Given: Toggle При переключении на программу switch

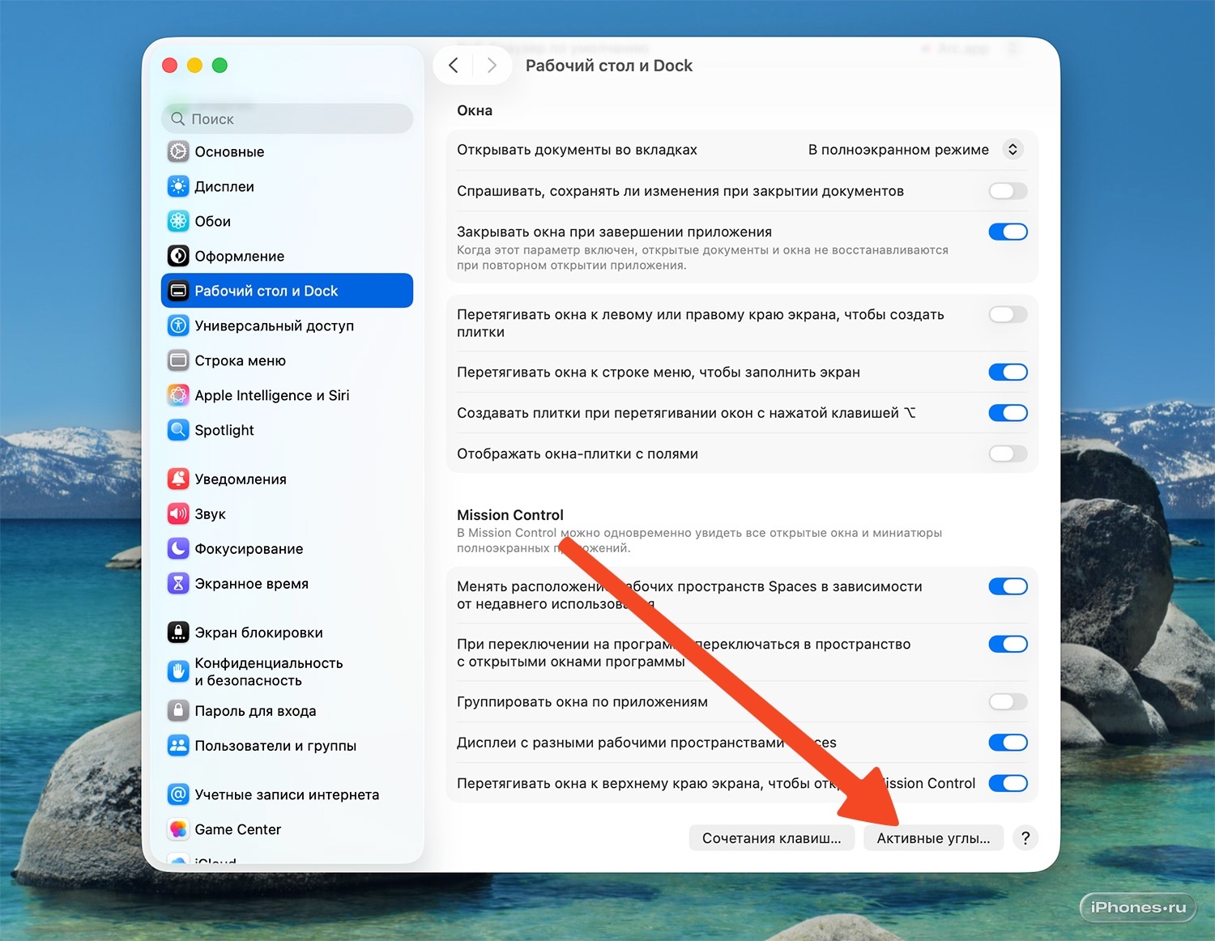Looking at the screenshot, I should (x=1008, y=644).
